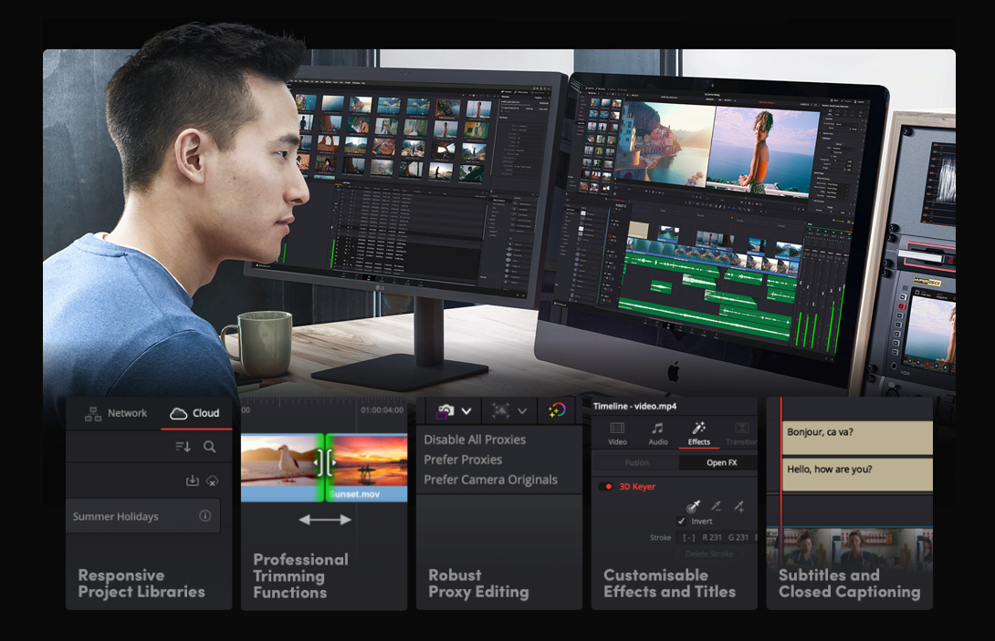The height and width of the screenshot is (641, 995).
Task: Click the sort order icon in project library
Action: coord(183,447)
